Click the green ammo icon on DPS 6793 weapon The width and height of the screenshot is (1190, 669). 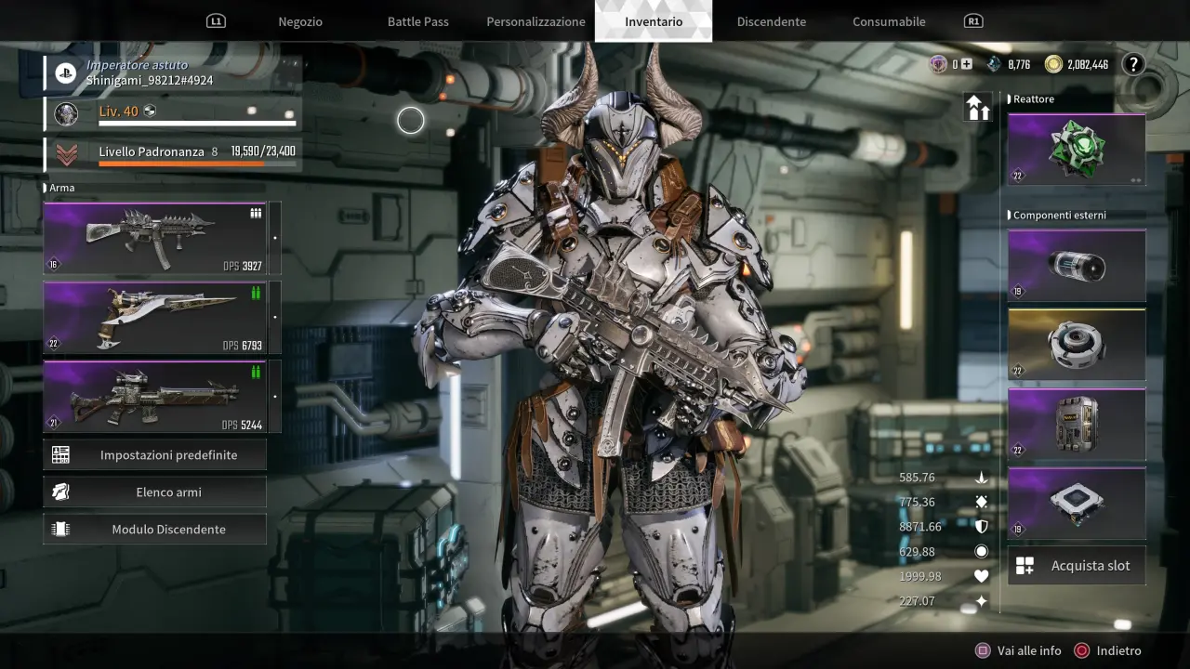tap(256, 294)
